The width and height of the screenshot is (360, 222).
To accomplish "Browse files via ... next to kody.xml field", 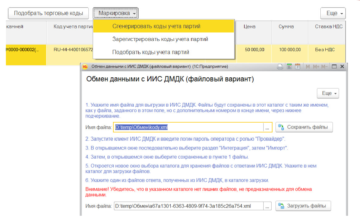I will 268,127.
